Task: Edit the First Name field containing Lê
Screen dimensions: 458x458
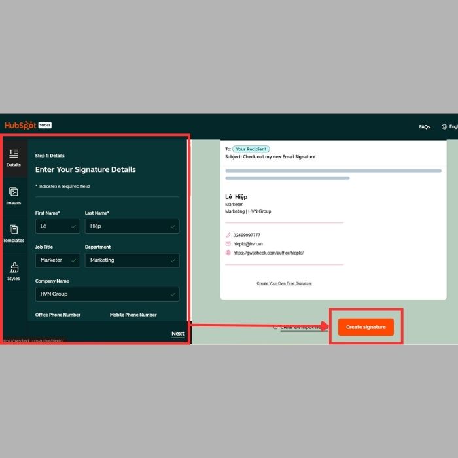Action: pyautogui.click(x=58, y=226)
